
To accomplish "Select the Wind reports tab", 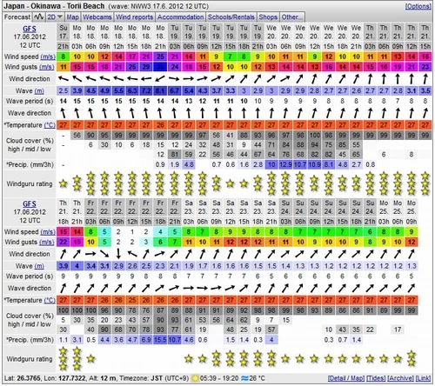I will (x=135, y=17).
